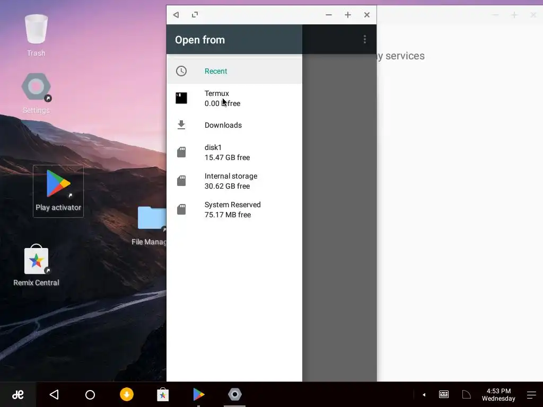Click the disk1 SD card icon
Viewport: 543px width, 407px height.
tap(181, 152)
